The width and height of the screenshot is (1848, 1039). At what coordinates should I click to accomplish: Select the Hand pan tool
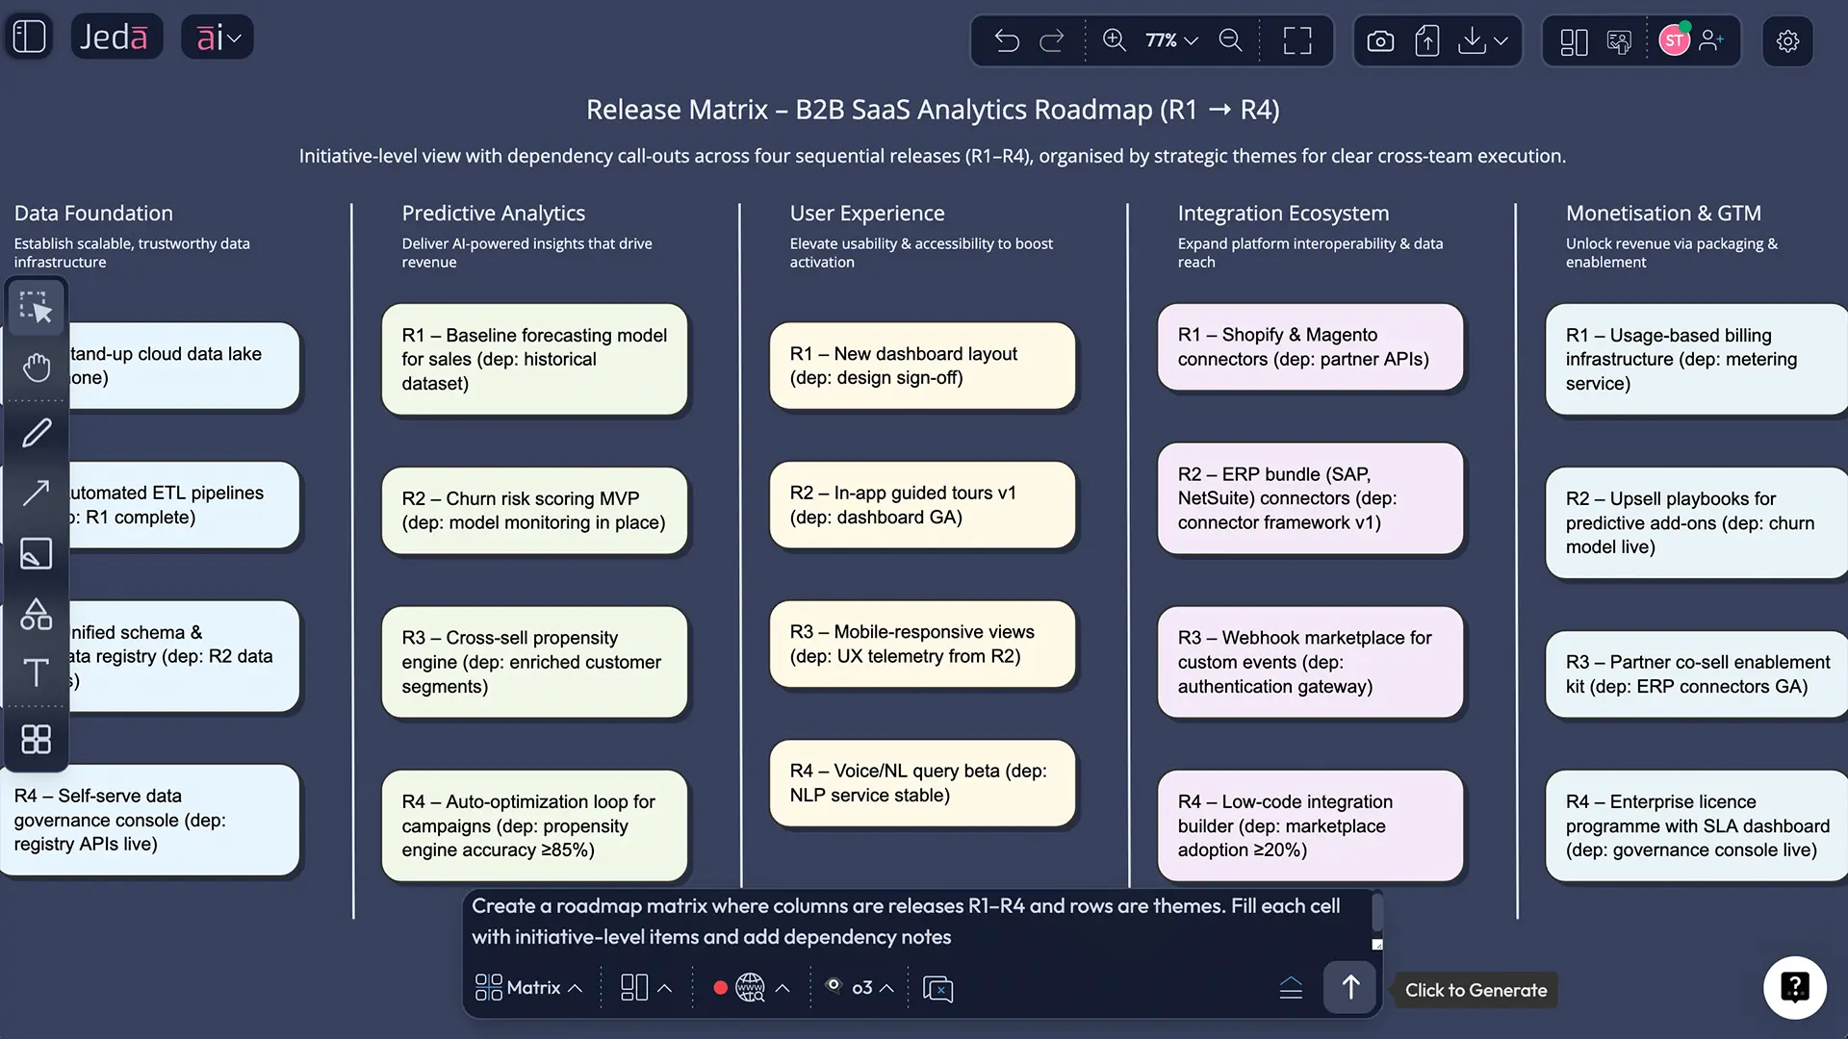click(37, 367)
